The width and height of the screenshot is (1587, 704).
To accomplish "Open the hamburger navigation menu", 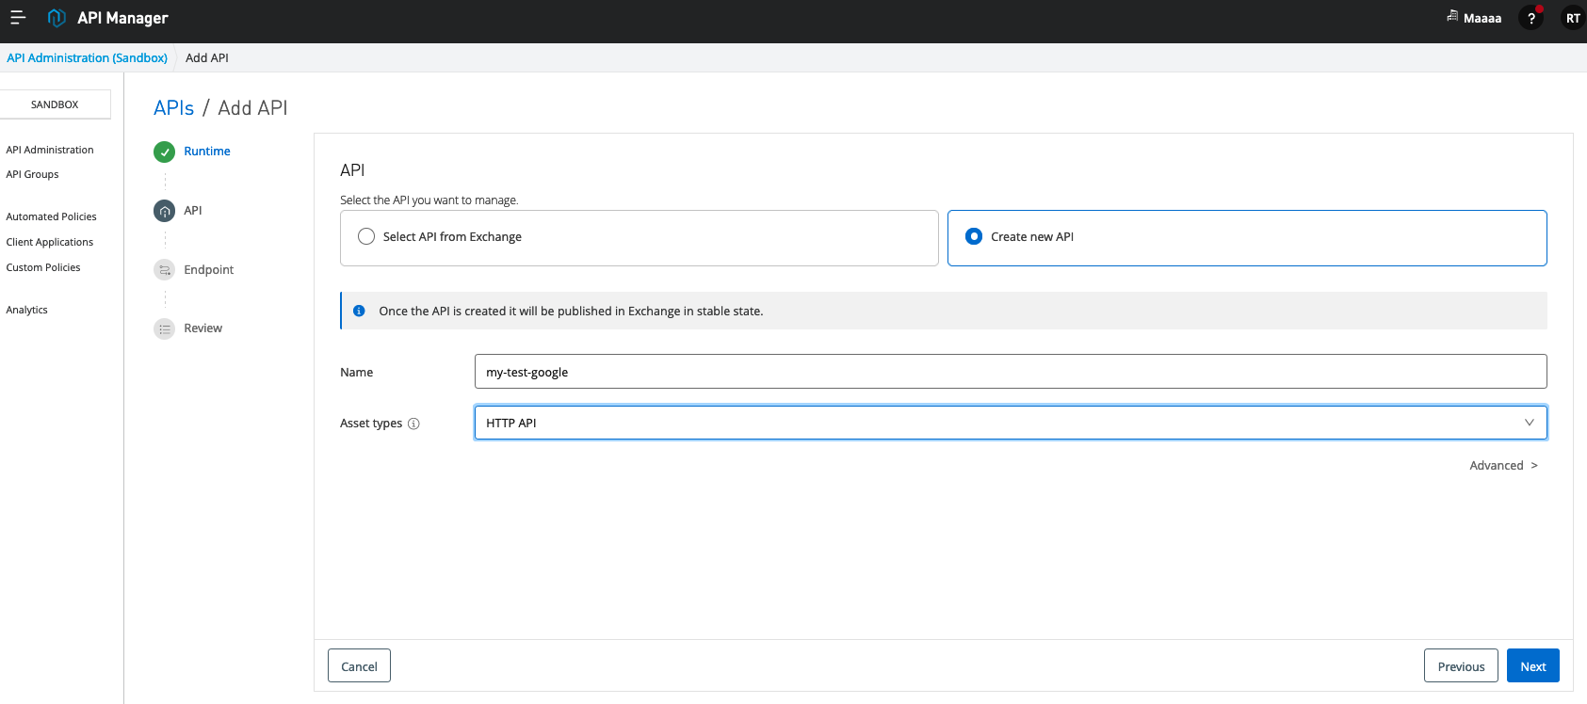I will tap(18, 18).
